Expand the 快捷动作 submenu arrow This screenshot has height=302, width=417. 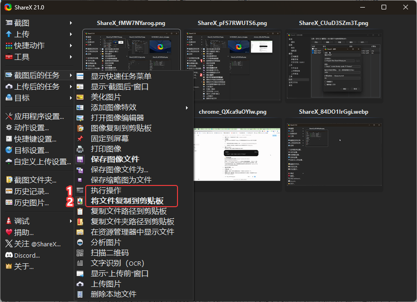[71, 46]
